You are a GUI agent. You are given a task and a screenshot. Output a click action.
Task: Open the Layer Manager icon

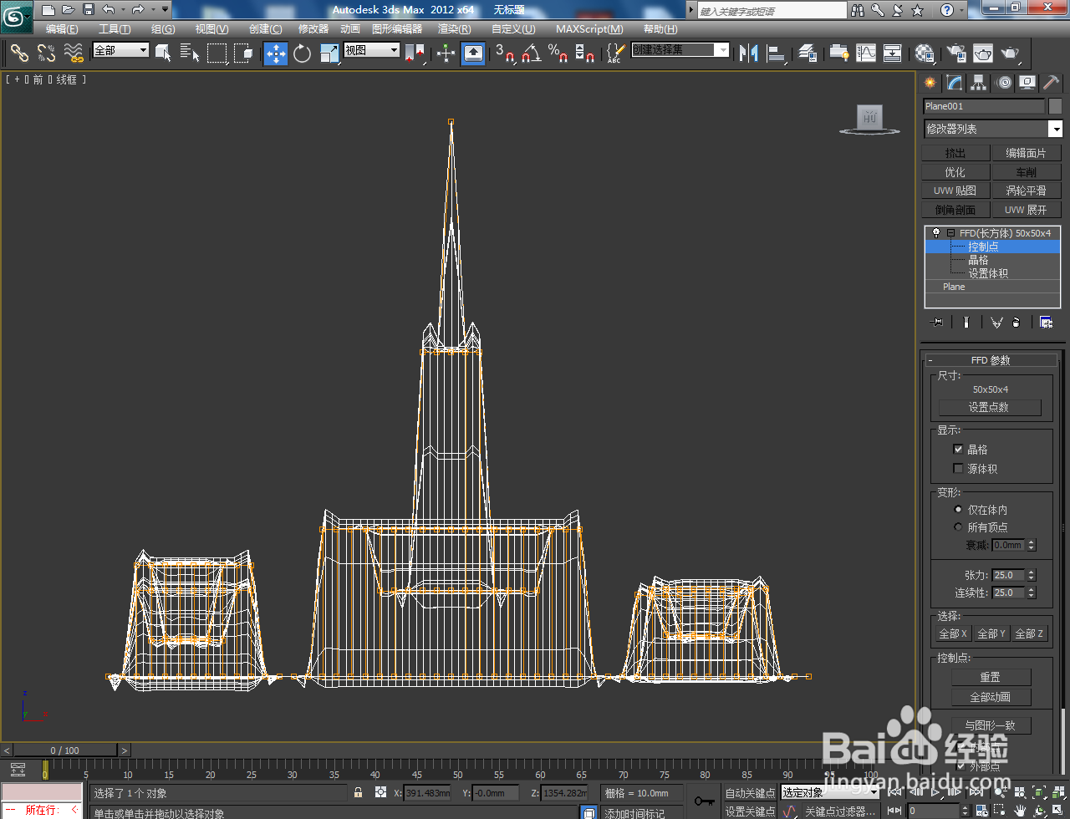point(808,53)
